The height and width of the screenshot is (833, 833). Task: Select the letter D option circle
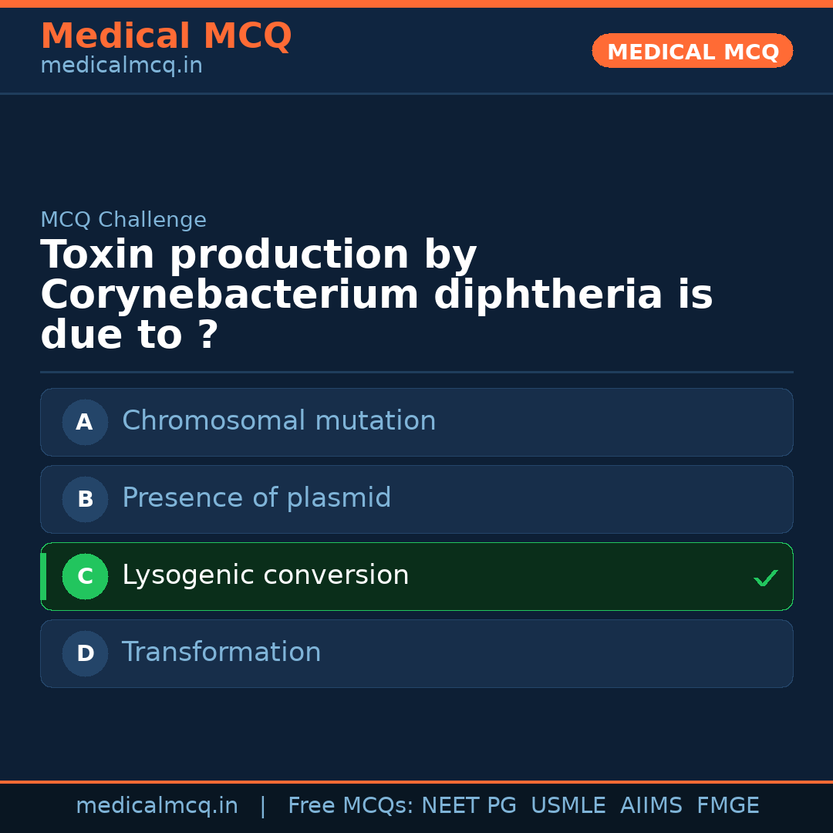click(x=85, y=653)
